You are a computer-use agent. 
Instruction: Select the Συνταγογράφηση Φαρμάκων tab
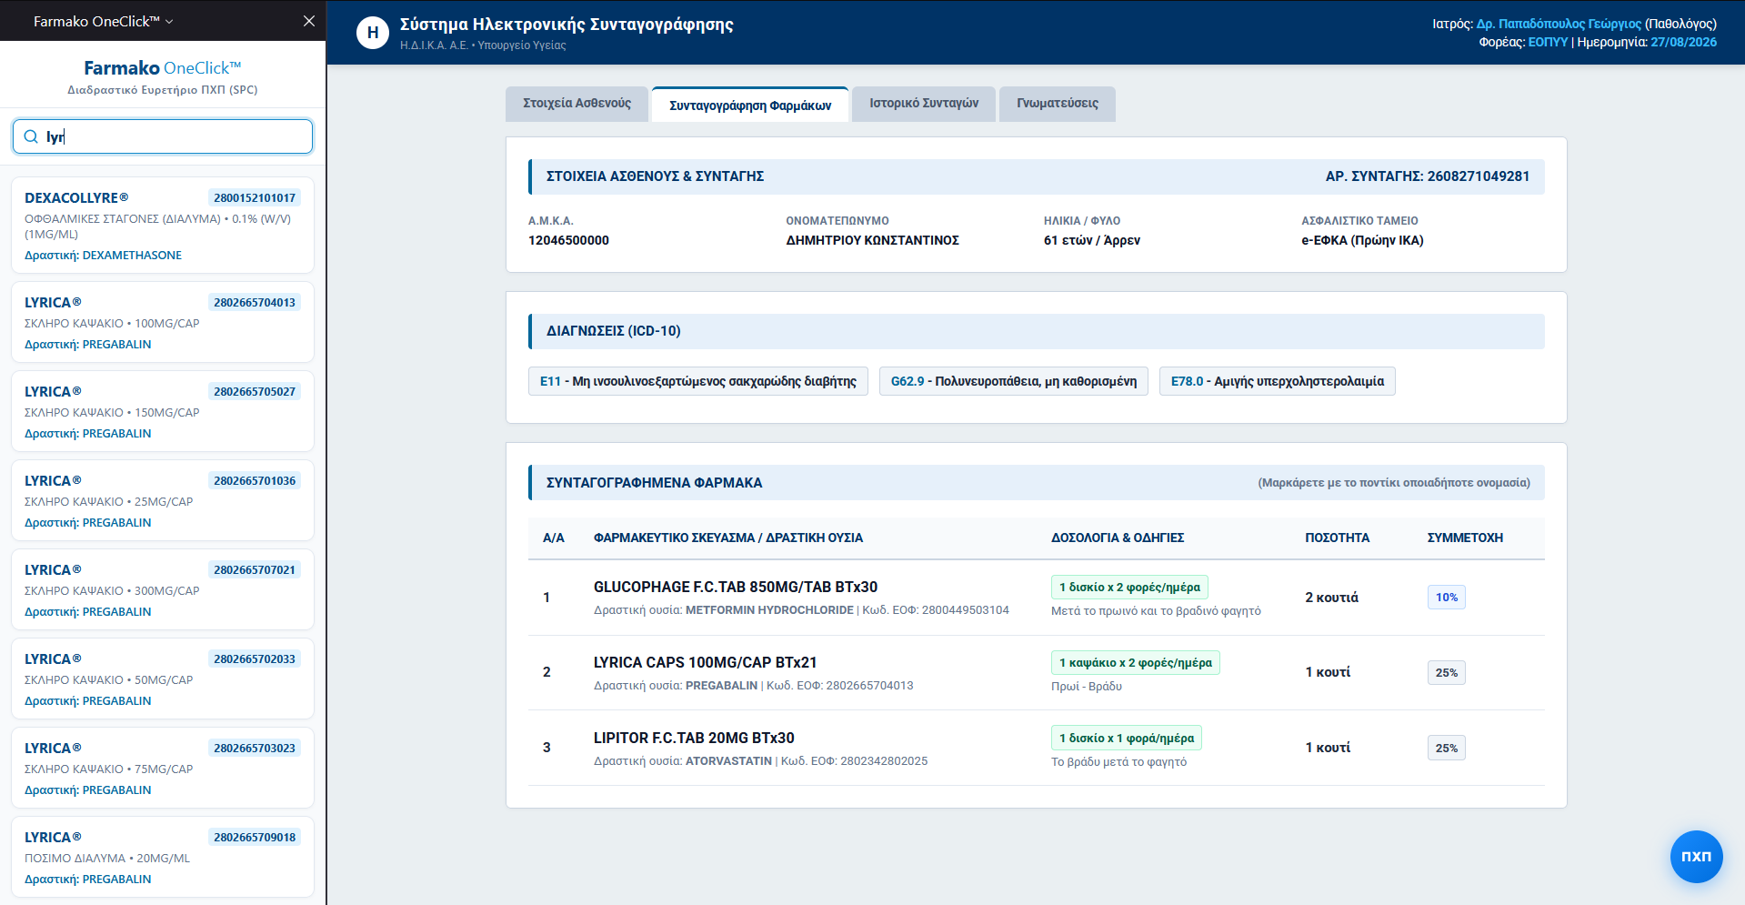coord(750,105)
